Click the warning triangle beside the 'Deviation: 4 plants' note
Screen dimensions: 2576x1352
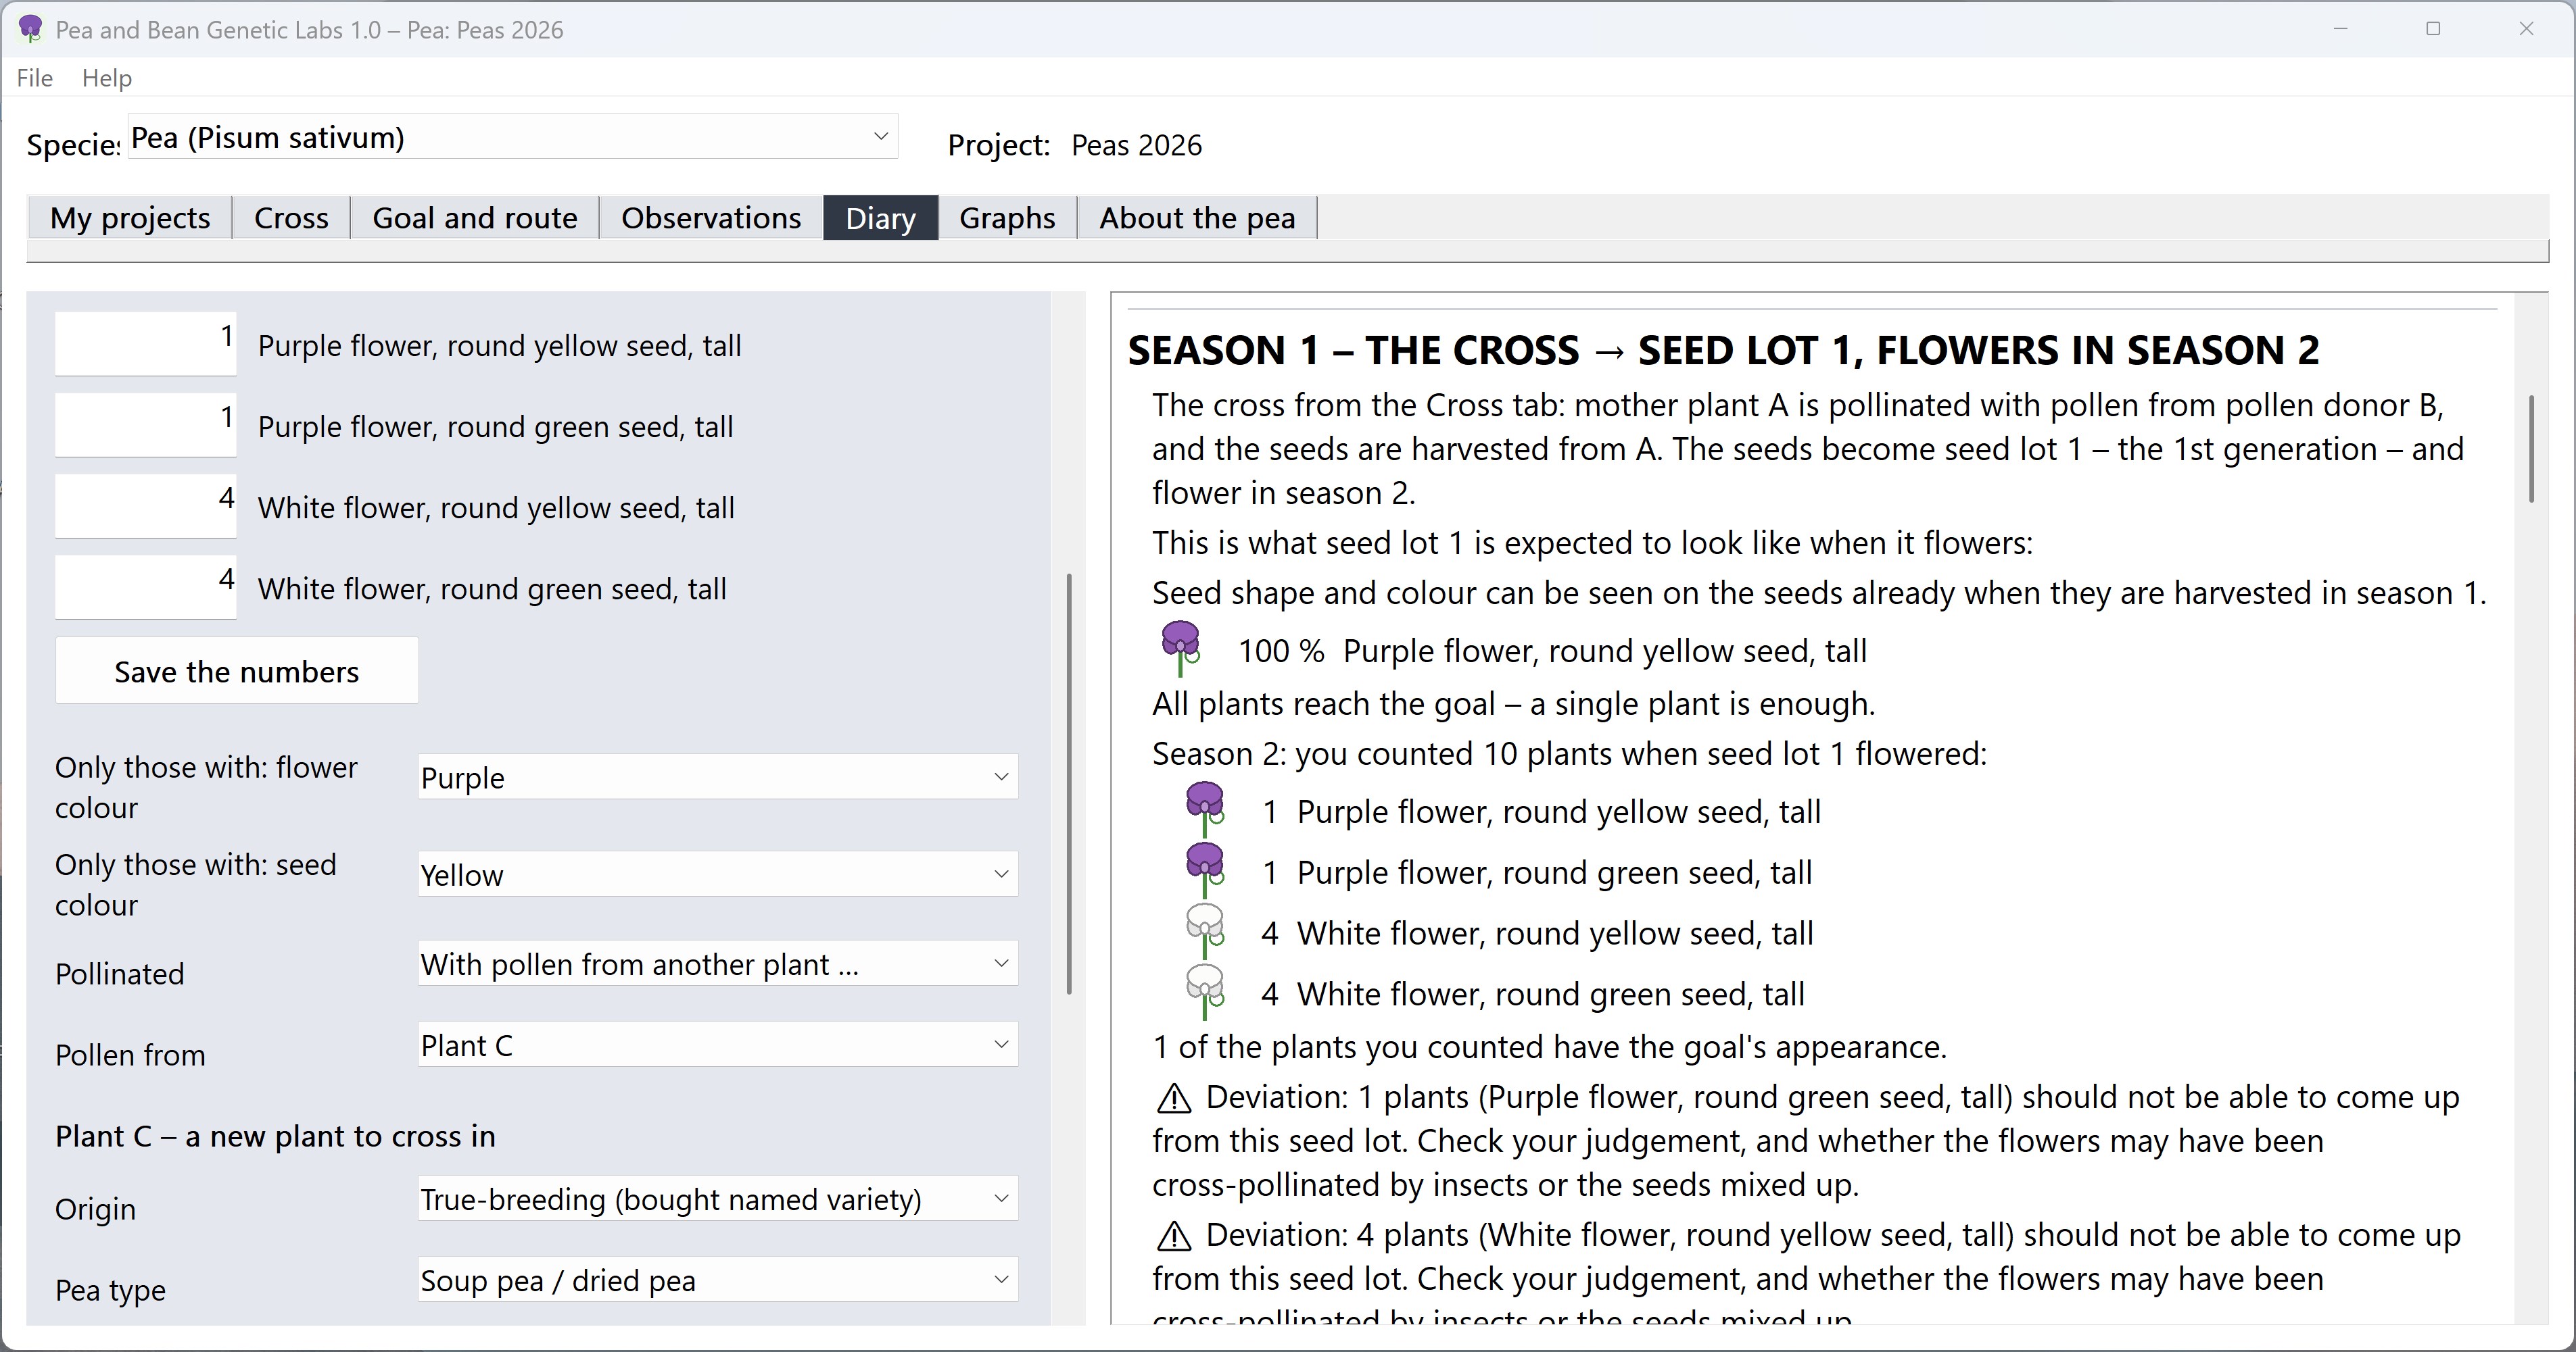(x=1174, y=1236)
